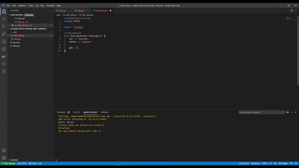Screen dimensions: 299x168
Task: Open main.go in the workspace tree root
Action: [16, 46]
